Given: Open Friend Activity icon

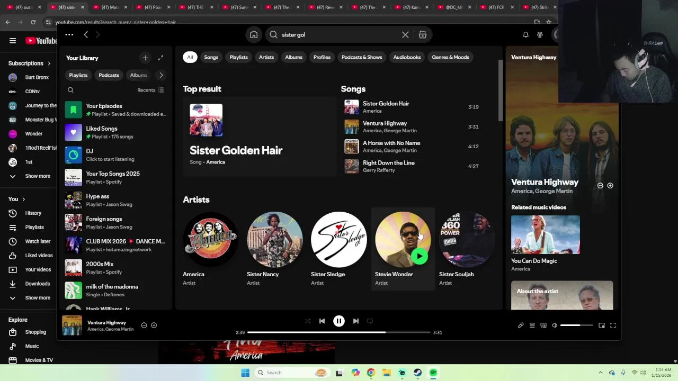Looking at the screenshot, I should click(540, 34).
